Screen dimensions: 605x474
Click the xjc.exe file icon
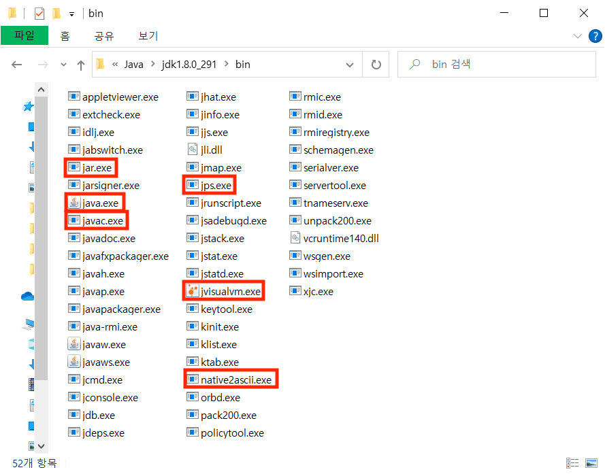tap(295, 291)
